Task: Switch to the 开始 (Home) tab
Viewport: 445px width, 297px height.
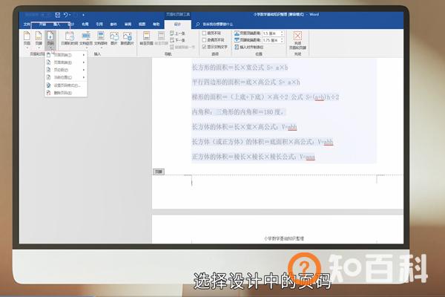Action: click(42, 25)
